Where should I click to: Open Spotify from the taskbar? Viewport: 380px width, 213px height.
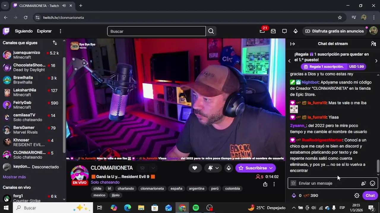point(196,208)
